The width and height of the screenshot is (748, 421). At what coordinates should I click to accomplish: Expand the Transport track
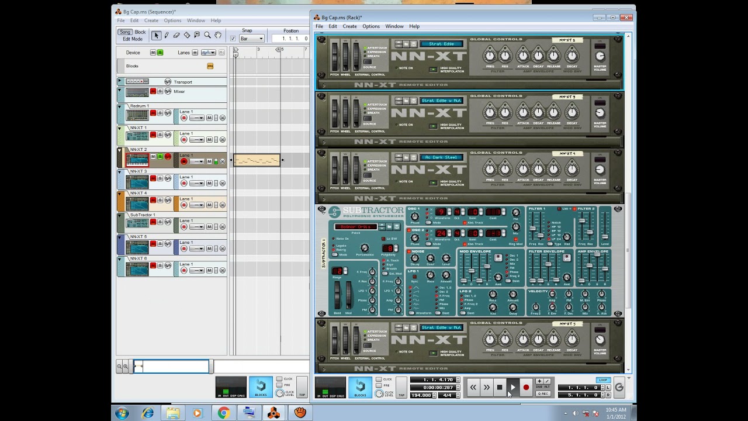click(120, 82)
